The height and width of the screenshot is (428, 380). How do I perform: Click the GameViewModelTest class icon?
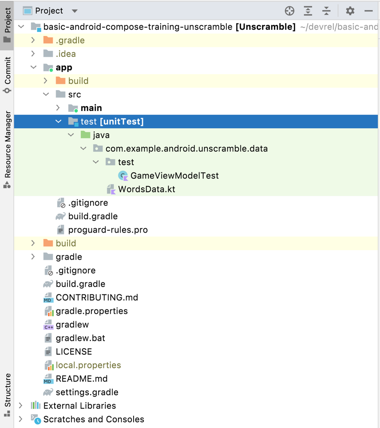point(123,176)
